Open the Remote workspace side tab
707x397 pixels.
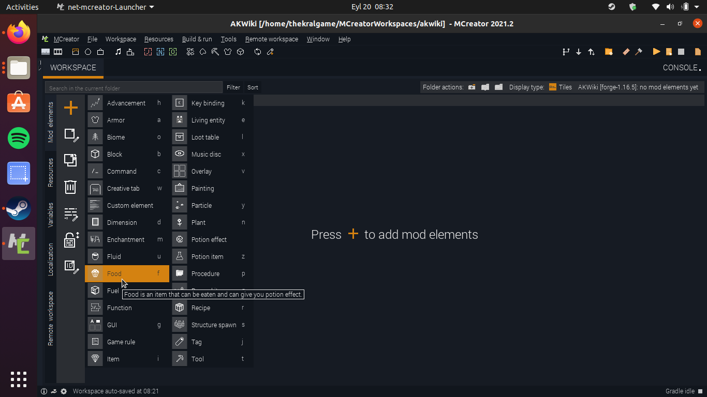(51, 318)
